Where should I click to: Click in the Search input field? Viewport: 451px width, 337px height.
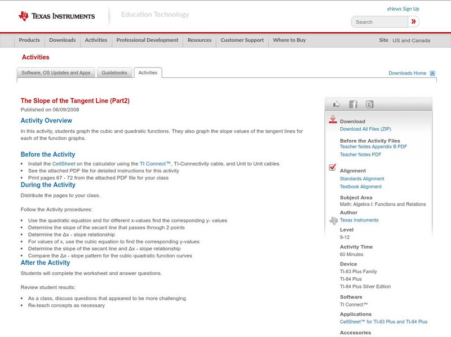379,22
